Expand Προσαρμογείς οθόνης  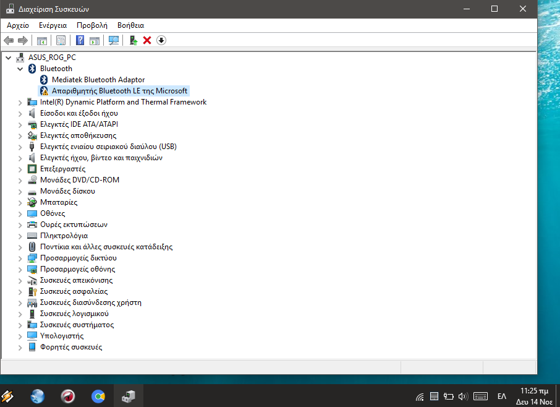20,270
